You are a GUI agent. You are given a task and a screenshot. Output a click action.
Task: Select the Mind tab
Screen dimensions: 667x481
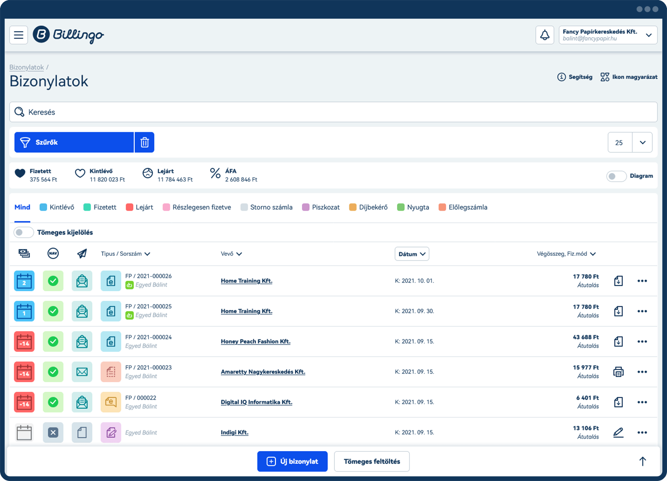pos(22,207)
